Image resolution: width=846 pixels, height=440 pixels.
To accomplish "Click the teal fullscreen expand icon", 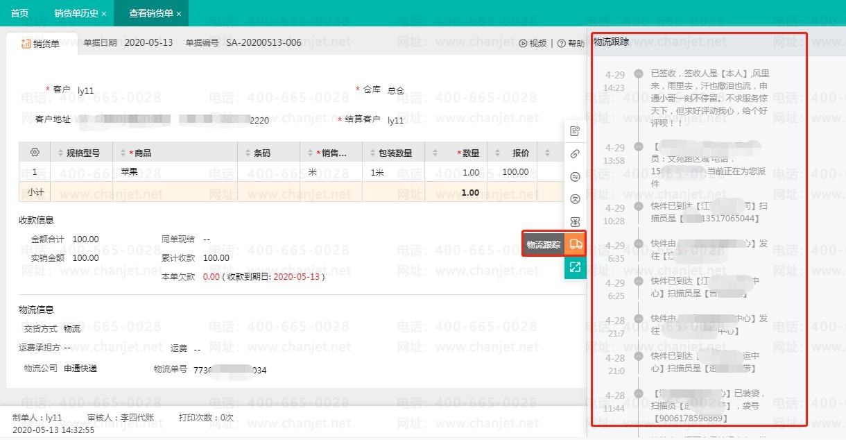I will [575, 267].
